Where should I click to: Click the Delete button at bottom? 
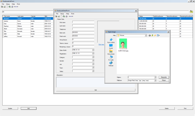(x=167, y=108)
